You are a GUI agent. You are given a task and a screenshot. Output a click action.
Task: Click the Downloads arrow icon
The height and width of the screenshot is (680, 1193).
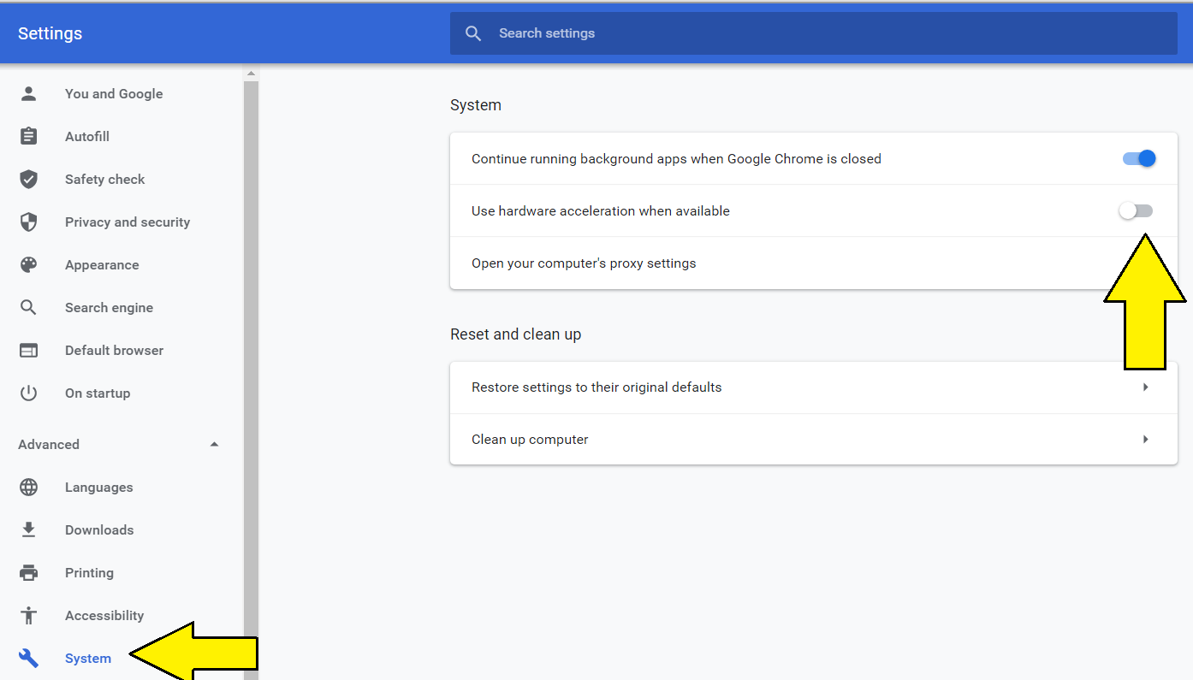[29, 529]
